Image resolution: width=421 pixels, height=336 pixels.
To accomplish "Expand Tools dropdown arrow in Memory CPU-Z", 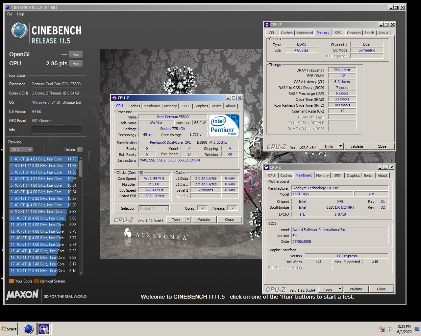I will (x=341, y=146).
